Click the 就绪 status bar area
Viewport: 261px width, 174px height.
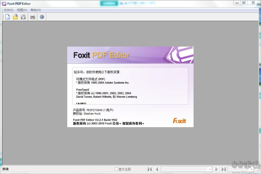[5, 169]
